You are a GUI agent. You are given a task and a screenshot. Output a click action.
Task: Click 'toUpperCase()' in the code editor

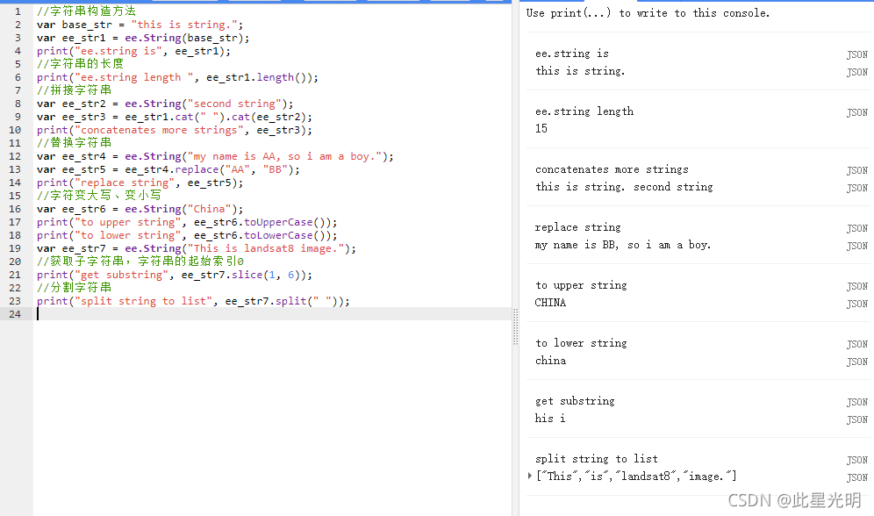click(x=287, y=222)
